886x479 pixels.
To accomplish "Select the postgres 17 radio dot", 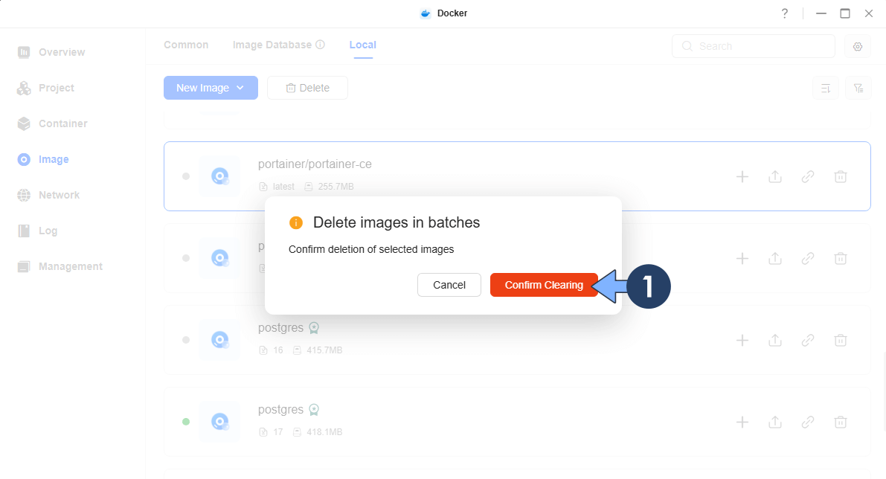I will (x=186, y=422).
